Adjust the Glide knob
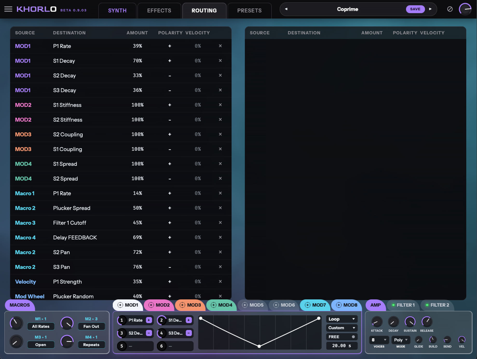477x359 pixels. pyautogui.click(x=418, y=340)
